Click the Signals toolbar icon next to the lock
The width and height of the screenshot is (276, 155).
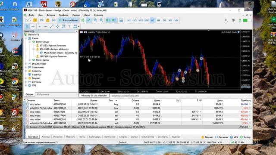(53, 20)
